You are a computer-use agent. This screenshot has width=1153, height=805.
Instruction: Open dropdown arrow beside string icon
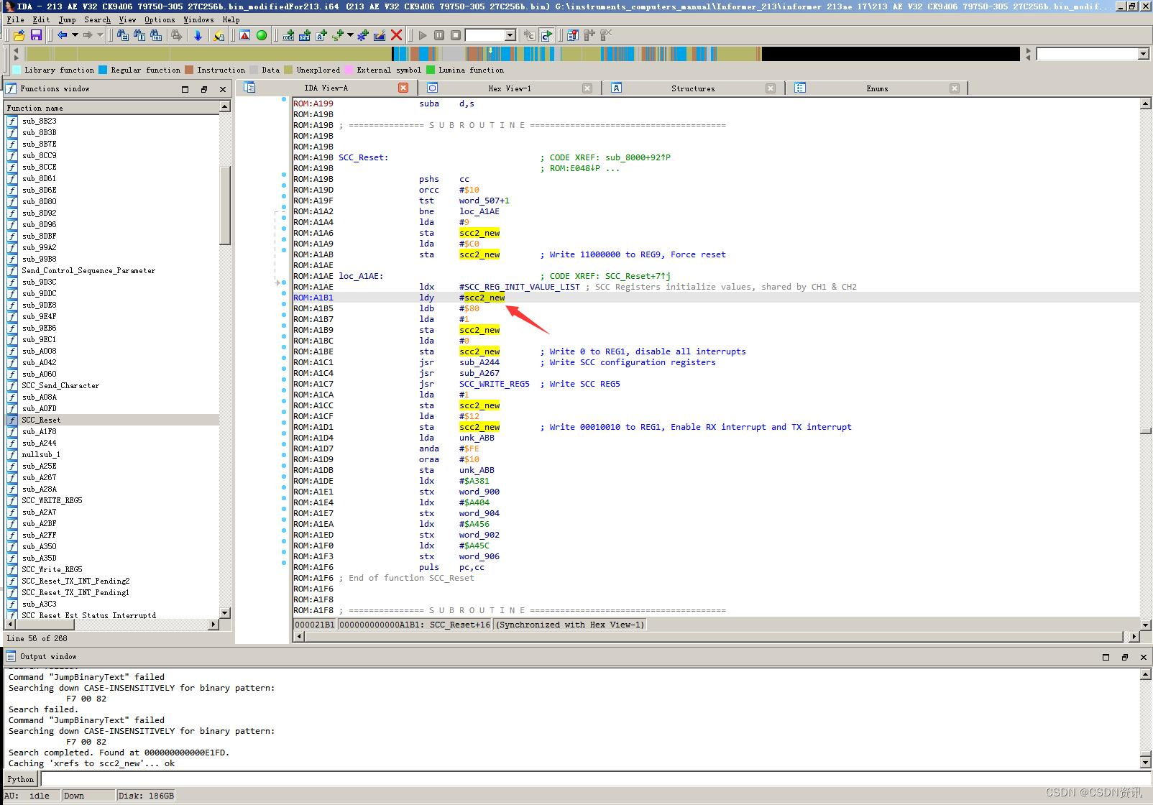[x=350, y=35]
